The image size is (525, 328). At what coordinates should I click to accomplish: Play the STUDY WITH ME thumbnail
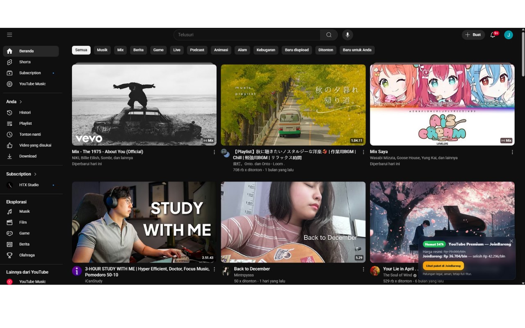(144, 222)
